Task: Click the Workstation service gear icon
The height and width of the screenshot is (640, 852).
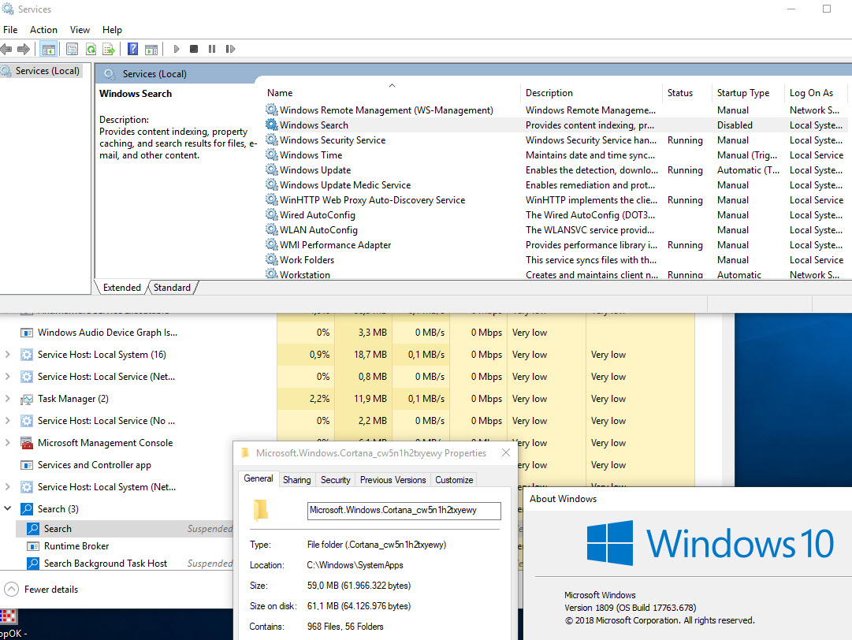Action: pos(272,273)
